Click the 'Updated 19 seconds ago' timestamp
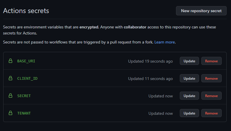This screenshot has height=131, width=231. tap(150, 61)
